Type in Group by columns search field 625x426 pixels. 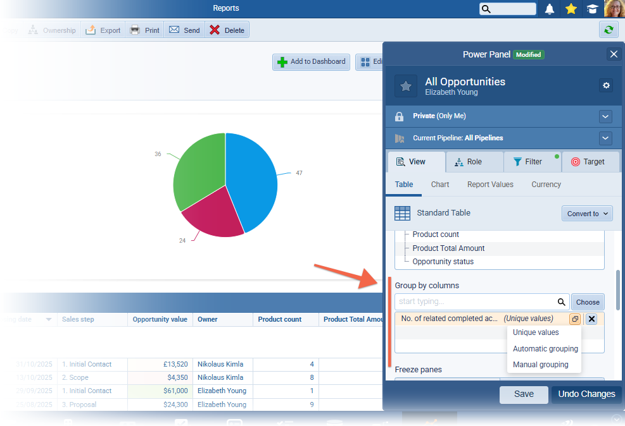pyautogui.click(x=475, y=302)
